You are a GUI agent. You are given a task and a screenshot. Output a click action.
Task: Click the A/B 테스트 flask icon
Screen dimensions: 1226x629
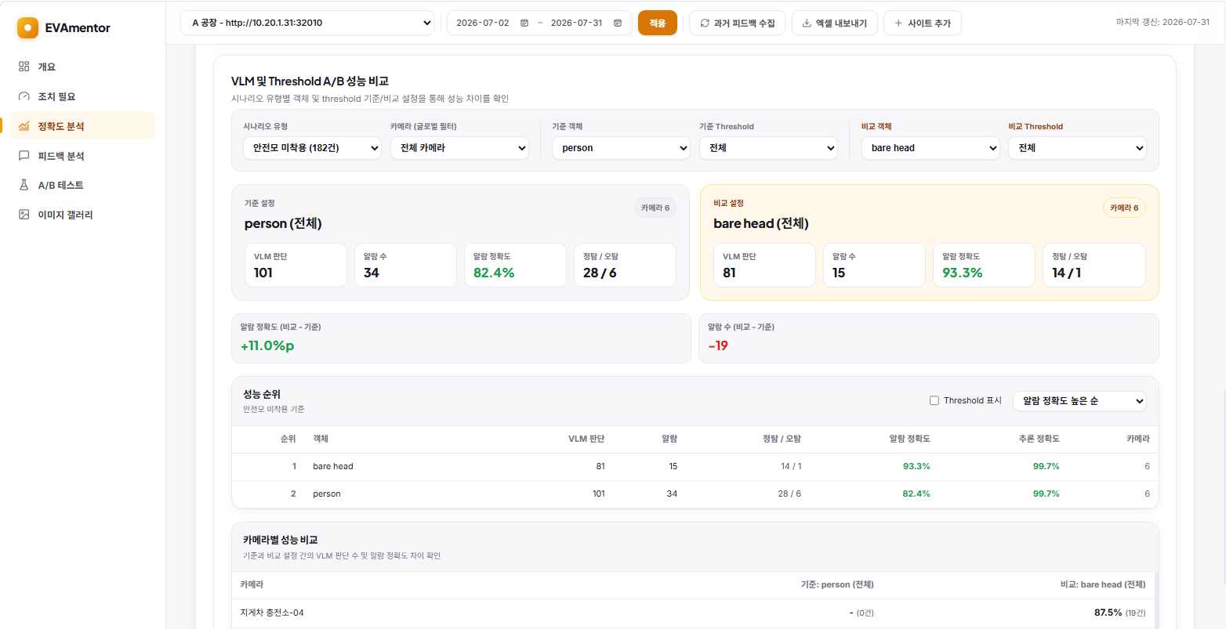click(24, 185)
